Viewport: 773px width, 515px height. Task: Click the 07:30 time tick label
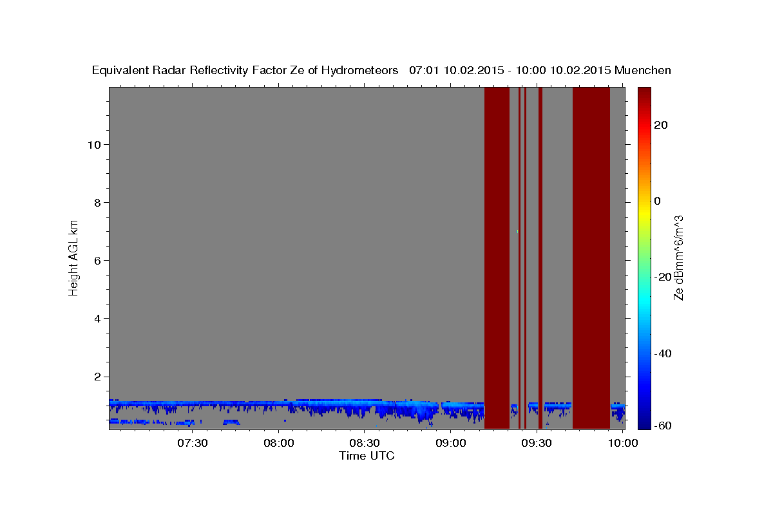click(193, 443)
